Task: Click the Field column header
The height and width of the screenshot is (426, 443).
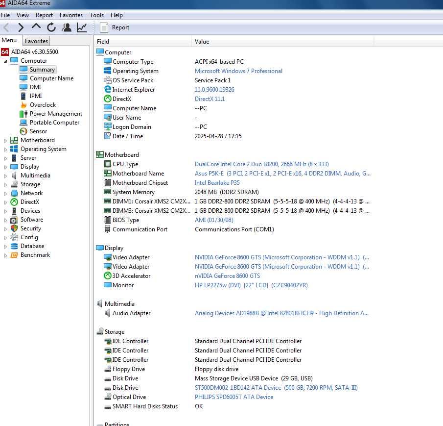Action: coord(142,42)
